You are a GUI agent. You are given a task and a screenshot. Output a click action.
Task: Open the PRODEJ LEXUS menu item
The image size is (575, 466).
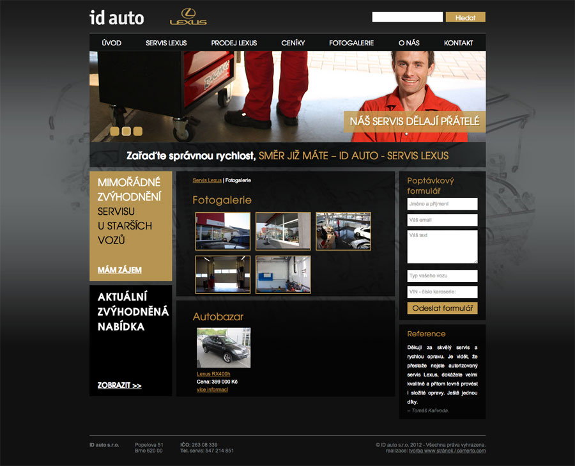tap(234, 43)
